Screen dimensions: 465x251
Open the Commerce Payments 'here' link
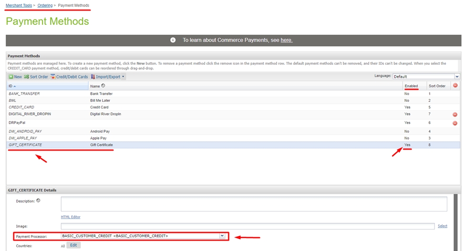(286, 40)
